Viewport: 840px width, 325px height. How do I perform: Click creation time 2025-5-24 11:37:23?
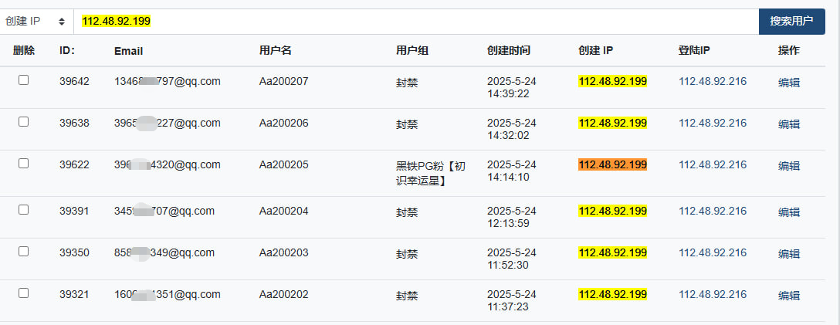click(x=512, y=300)
